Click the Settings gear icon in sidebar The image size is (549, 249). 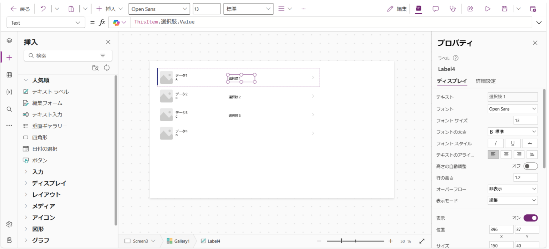pos(9,224)
